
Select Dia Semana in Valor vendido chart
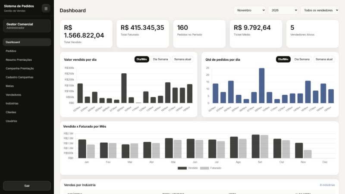coord(160,59)
